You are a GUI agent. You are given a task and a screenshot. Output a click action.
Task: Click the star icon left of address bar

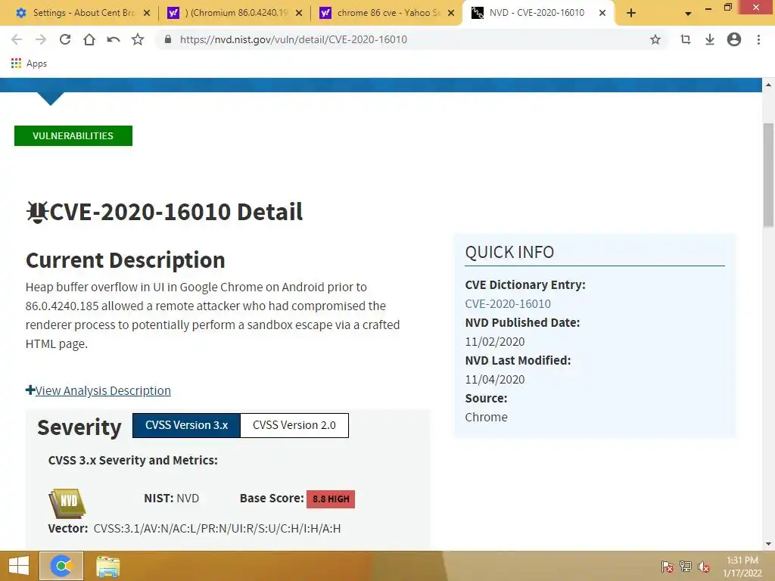pyautogui.click(x=138, y=39)
